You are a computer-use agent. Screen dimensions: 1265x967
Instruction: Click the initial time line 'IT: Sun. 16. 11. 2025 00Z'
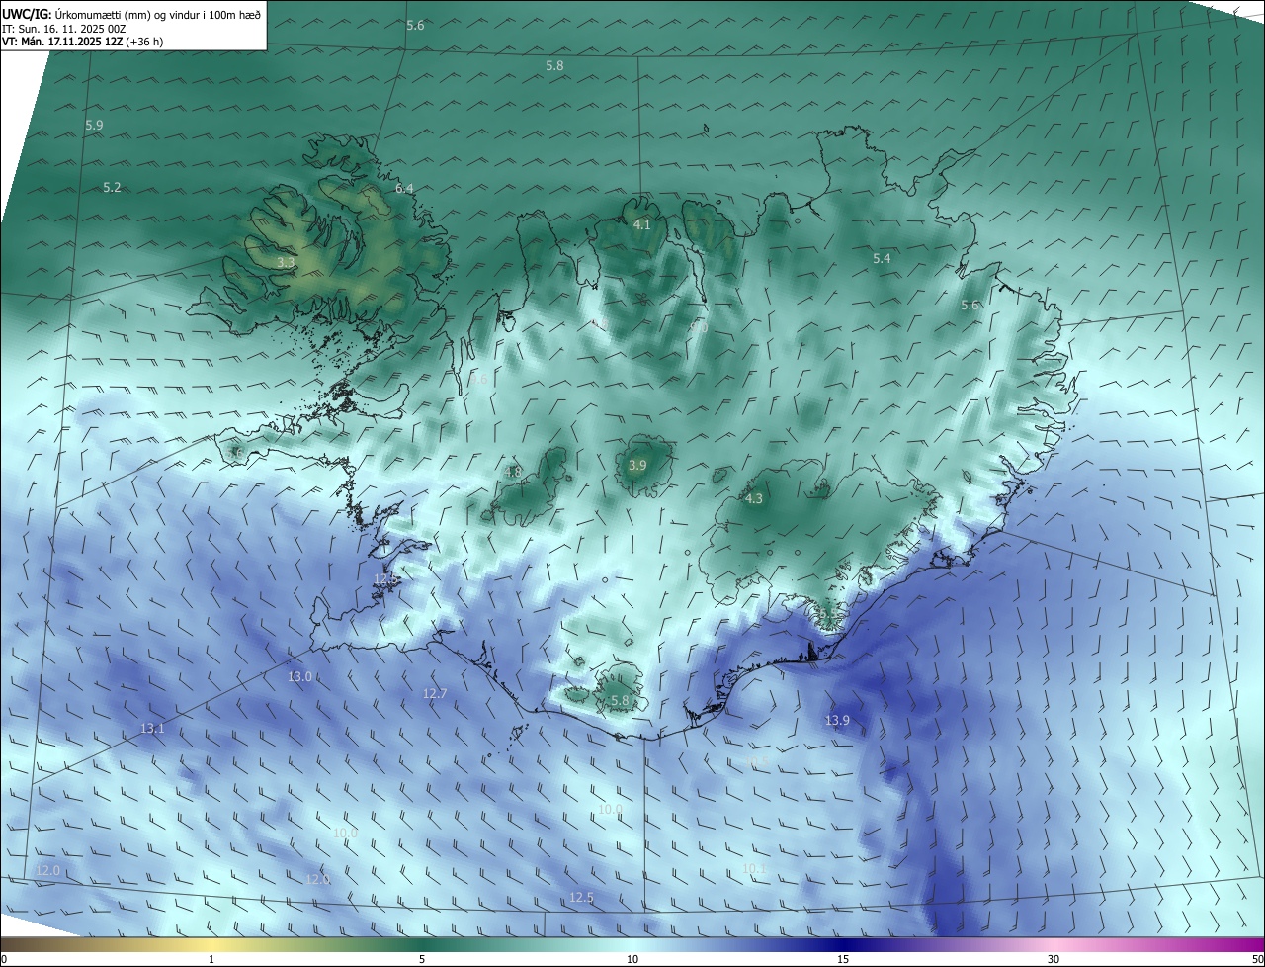[x=64, y=29]
